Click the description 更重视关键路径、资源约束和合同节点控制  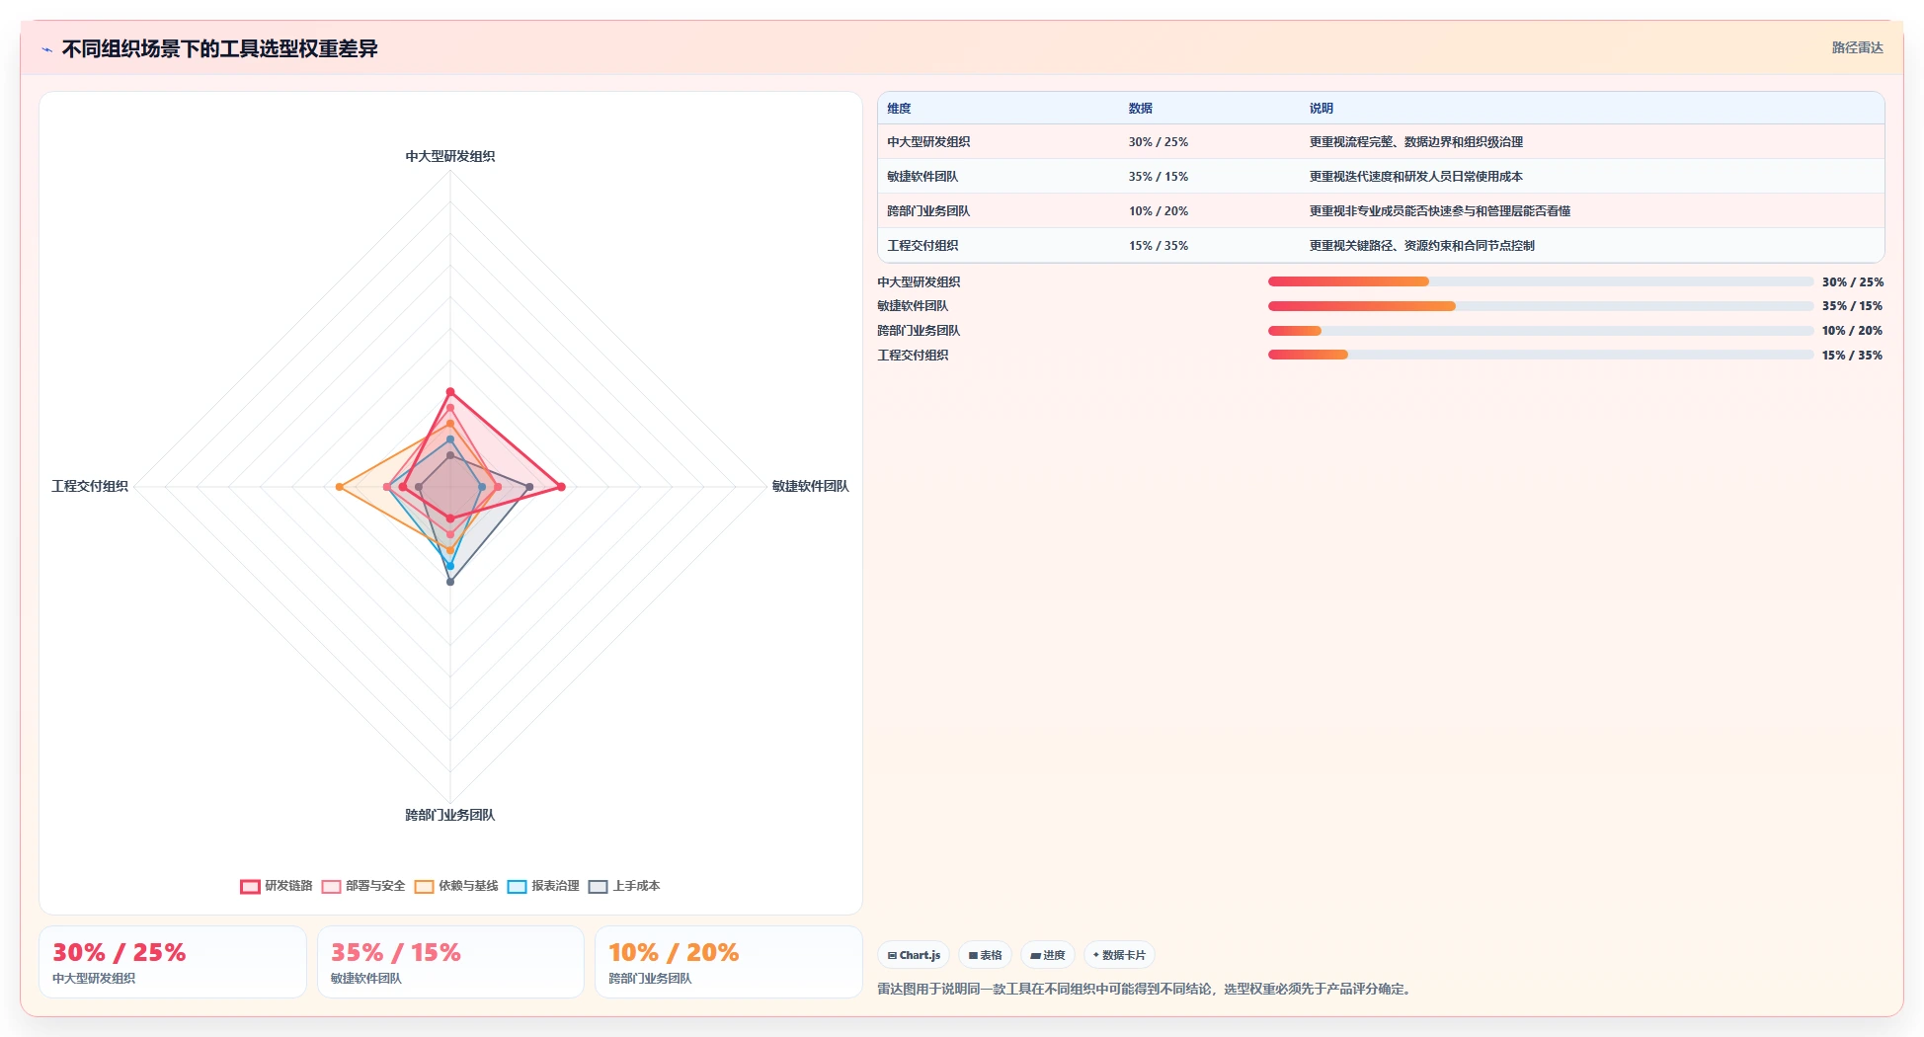point(1422,246)
